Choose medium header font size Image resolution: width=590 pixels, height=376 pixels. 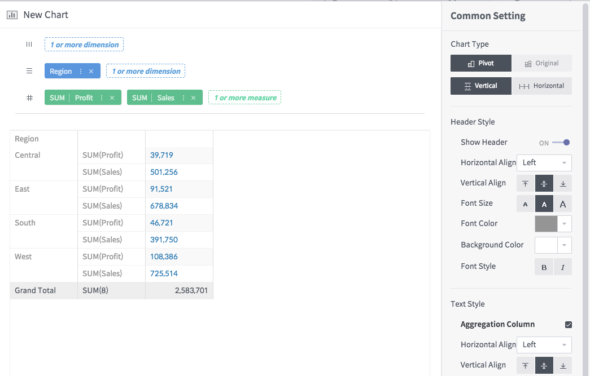click(x=544, y=204)
